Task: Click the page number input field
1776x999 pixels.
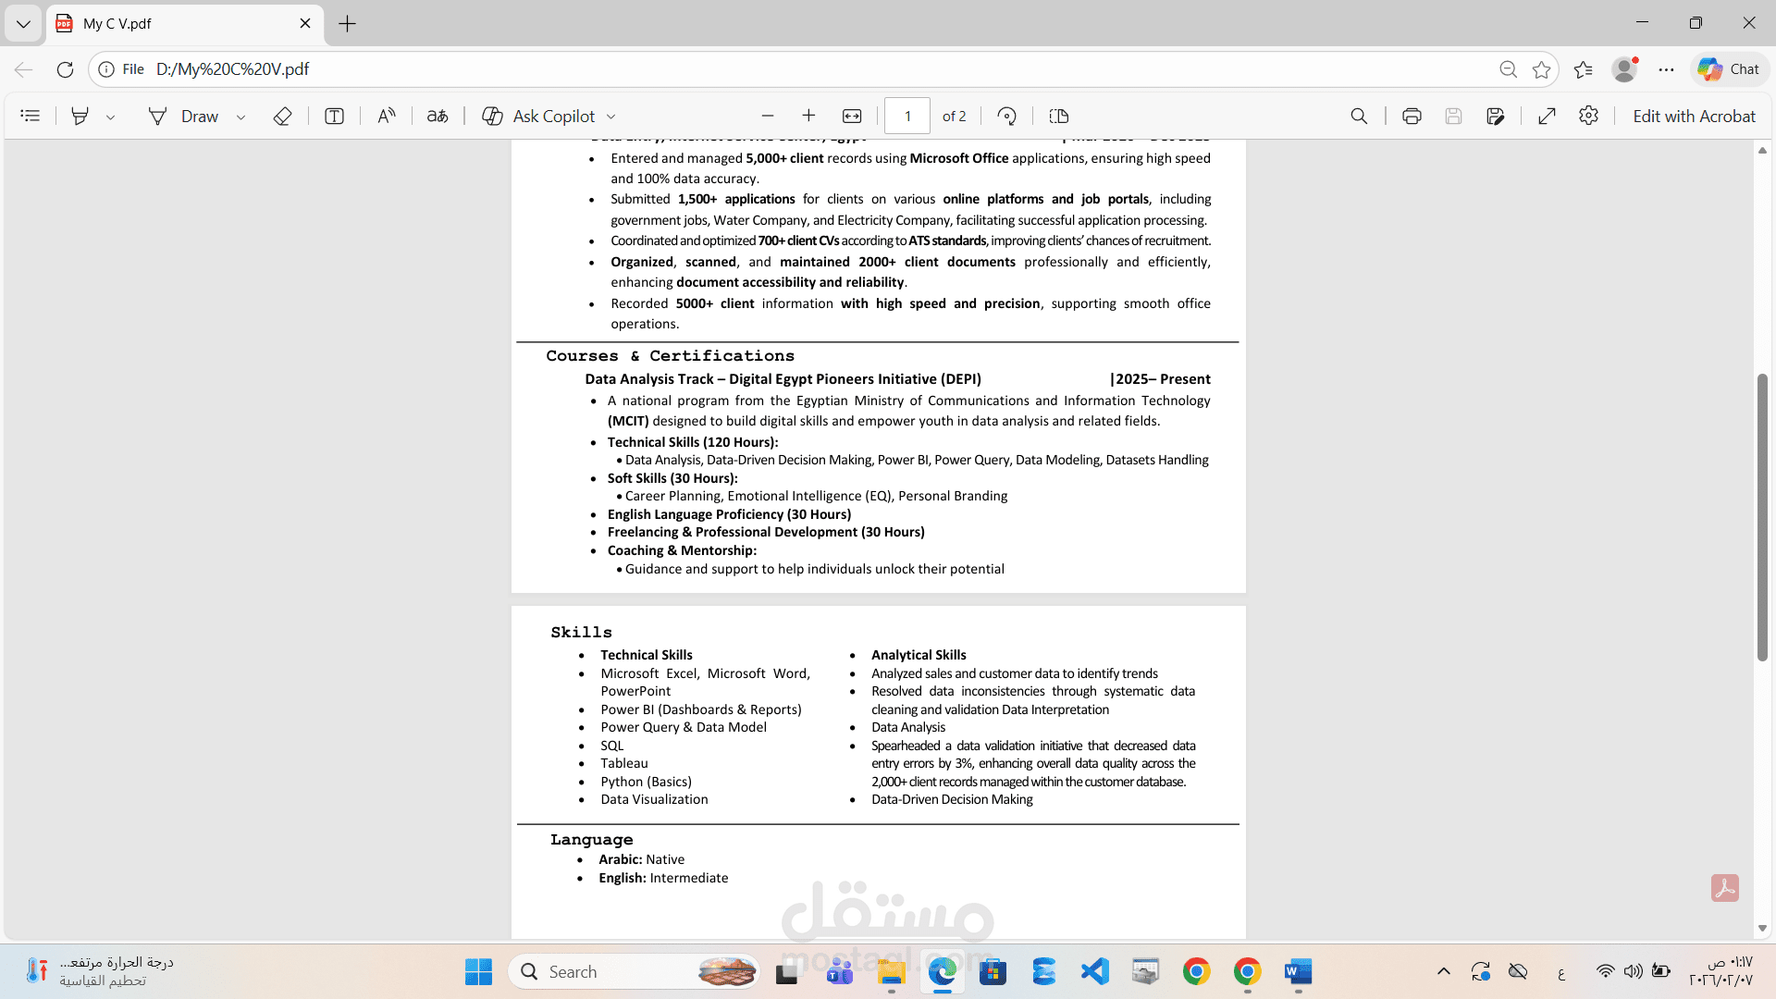Action: [906, 116]
